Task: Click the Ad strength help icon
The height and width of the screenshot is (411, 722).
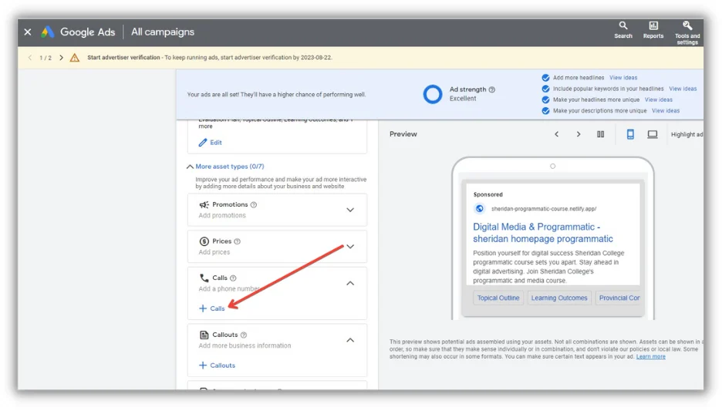Action: [492, 89]
